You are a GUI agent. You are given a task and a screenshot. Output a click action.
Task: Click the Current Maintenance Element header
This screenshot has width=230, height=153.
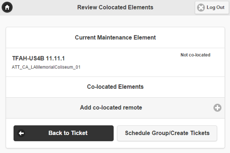[x=115, y=37]
